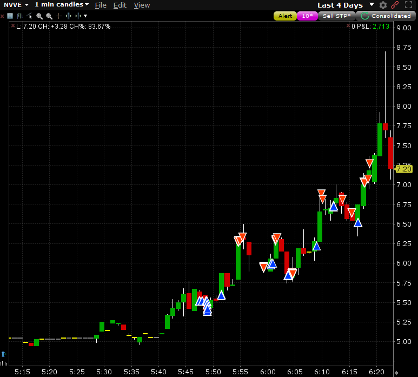Image resolution: width=418 pixels, height=377 pixels.
Task: Open the Edit menu
Action: click(x=120, y=5)
